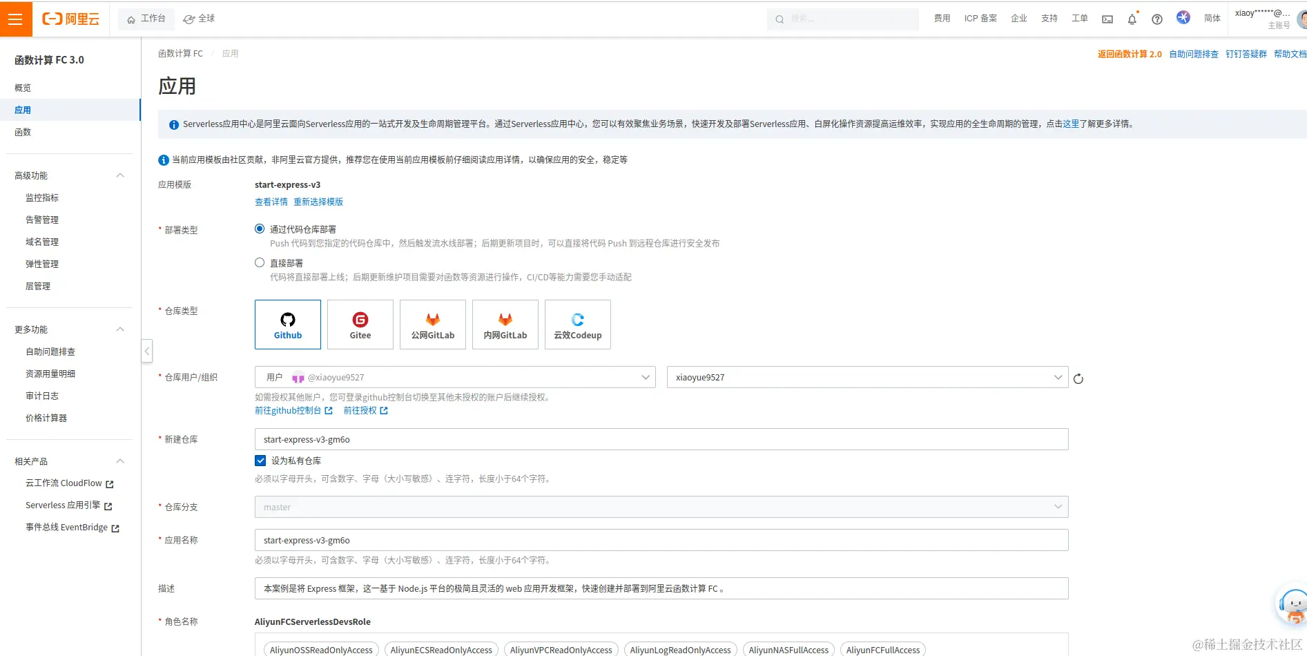Uncheck 设为私有仓库
Screen dimensions: 1307x656
tap(260, 460)
